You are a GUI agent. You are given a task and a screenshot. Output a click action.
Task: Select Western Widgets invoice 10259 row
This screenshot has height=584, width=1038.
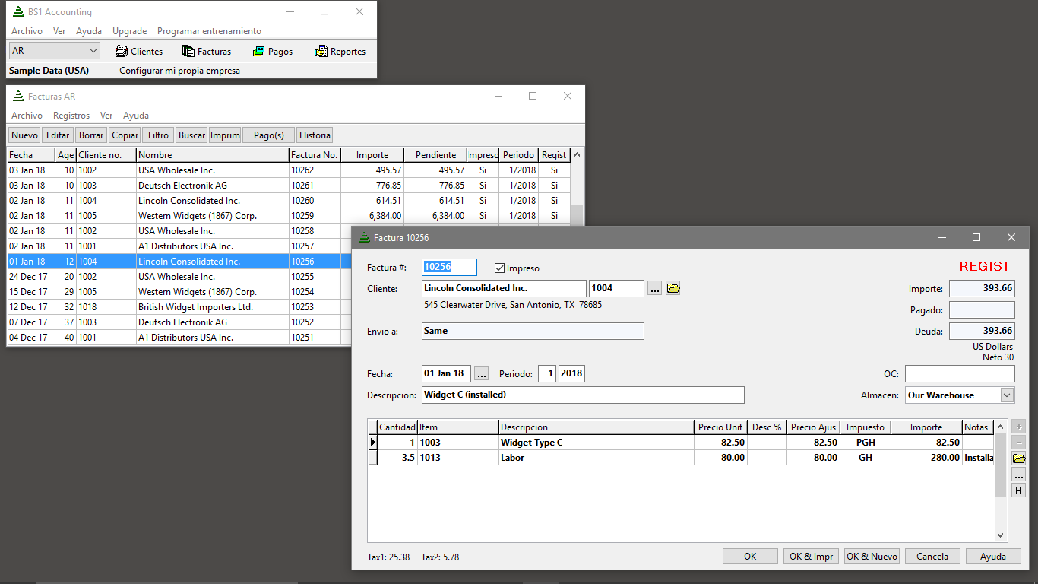[288, 216]
